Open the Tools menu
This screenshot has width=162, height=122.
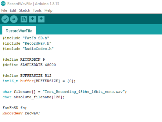(37, 10)
